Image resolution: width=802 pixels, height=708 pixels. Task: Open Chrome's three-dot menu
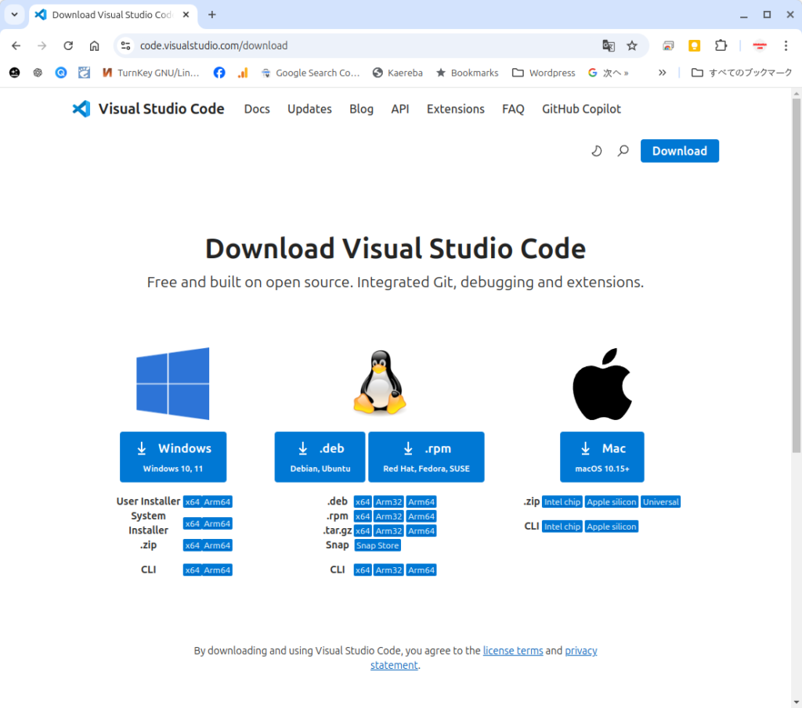tap(786, 45)
